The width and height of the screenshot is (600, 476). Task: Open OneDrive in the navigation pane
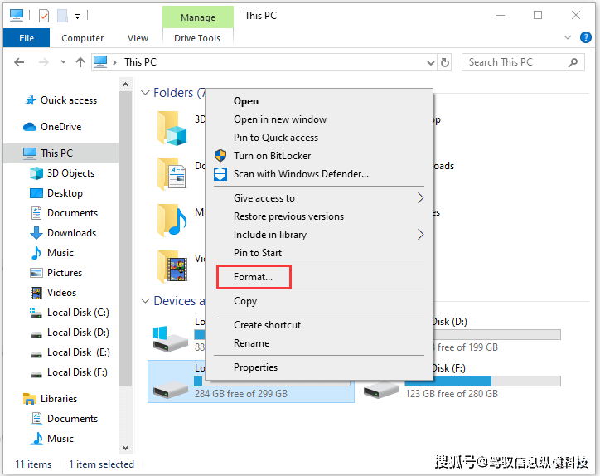click(x=60, y=127)
